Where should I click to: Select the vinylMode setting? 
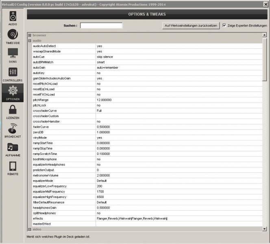[147, 137]
